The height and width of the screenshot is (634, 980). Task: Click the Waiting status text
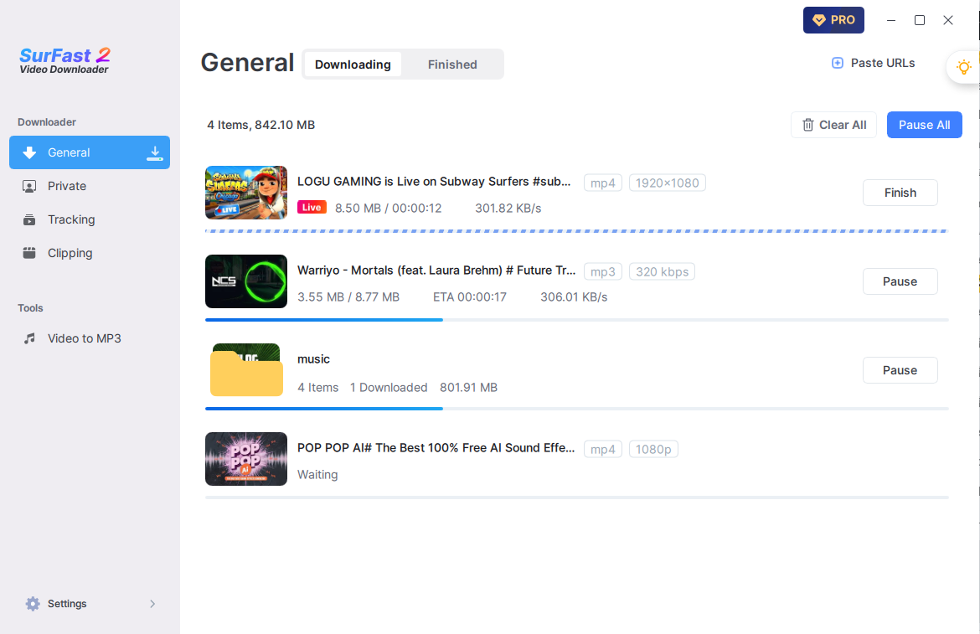click(x=317, y=475)
